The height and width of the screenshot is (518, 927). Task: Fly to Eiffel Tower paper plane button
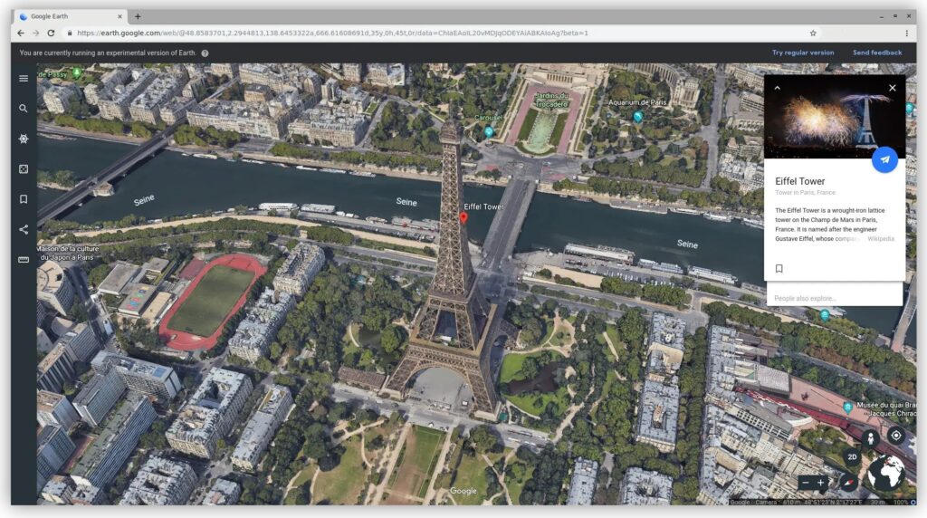click(884, 159)
